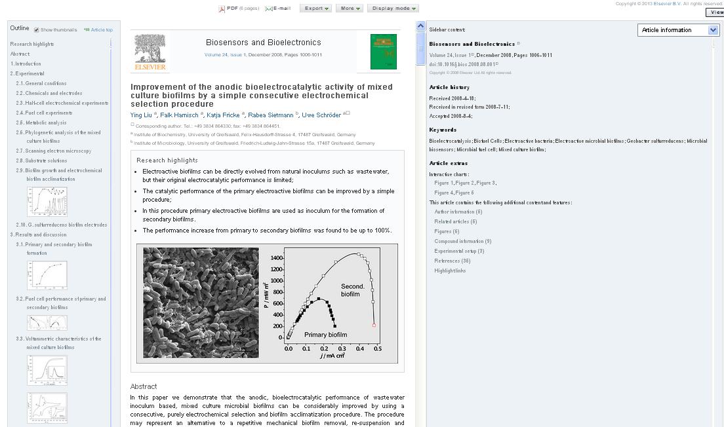Click Elsevier B.V. copyright link
The width and height of the screenshot is (724, 427).
(x=667, y=4)
